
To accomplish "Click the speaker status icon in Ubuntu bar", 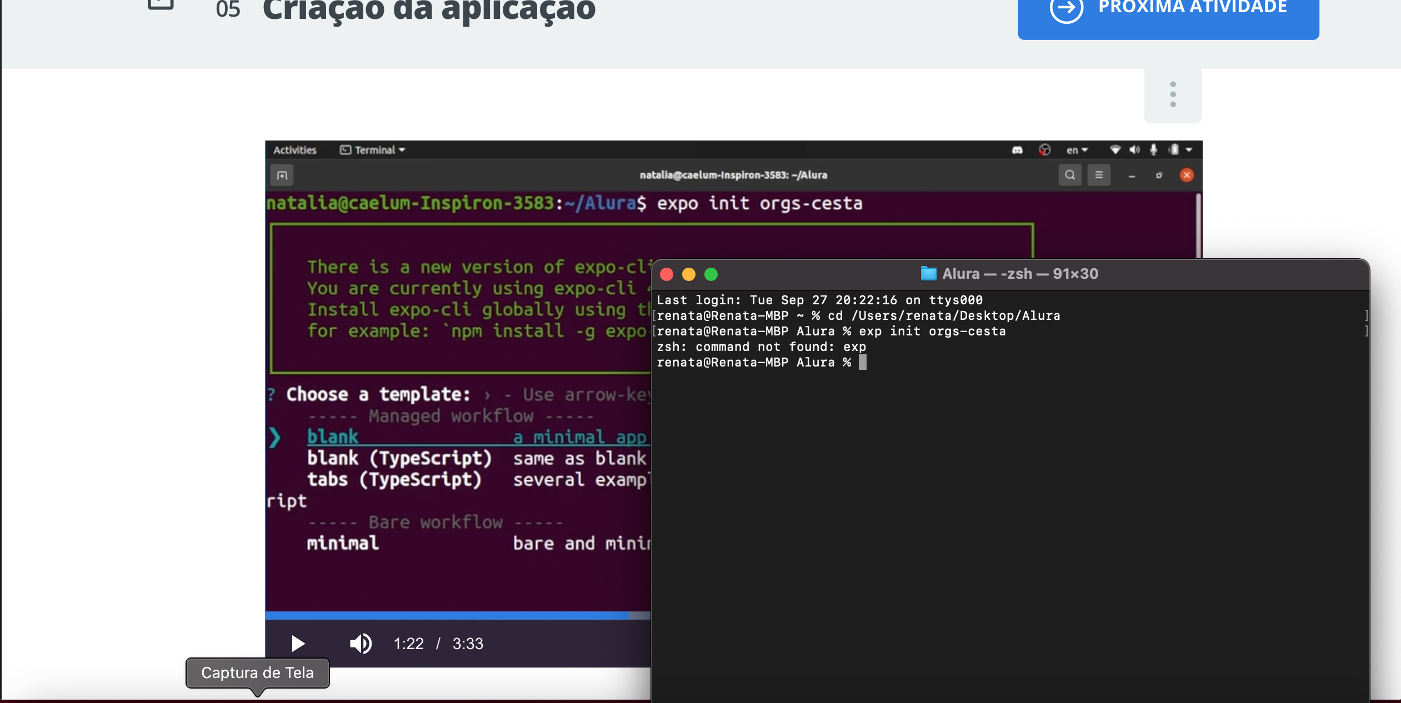I will click(x=1134, y=149).
